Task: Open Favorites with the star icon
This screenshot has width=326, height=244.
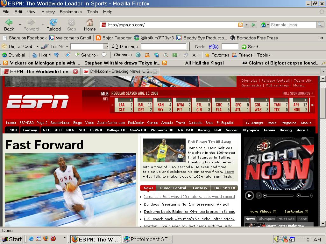Action: (x=217, y=55)
